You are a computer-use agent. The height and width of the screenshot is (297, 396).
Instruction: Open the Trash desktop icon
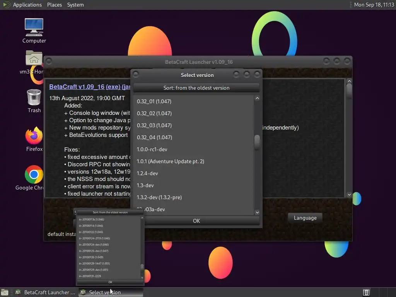pyautogui.click(x=34, y=101)
